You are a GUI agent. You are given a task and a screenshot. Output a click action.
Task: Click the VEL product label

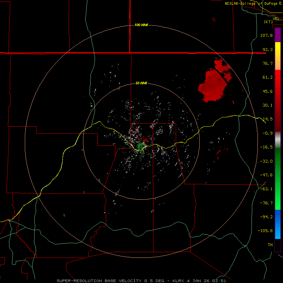pos(276,19)
